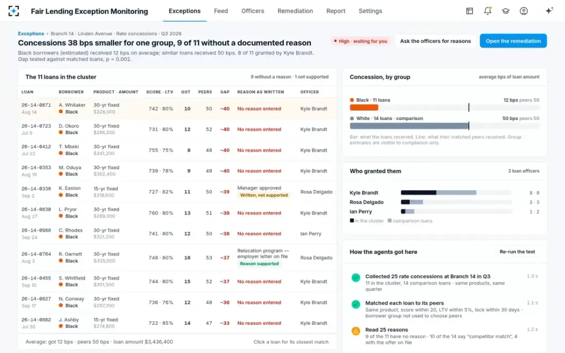Screen dimensions: 565x353
Task: Click the High waiting for you badge
Action: tap(360, 41)
